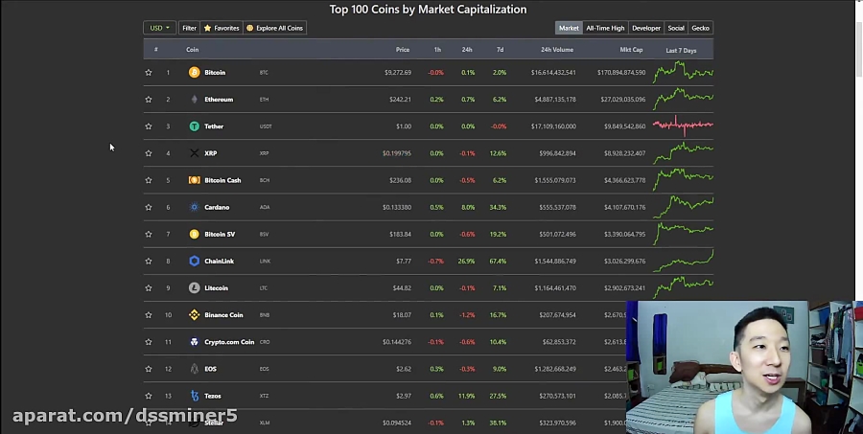
Task: Click the Bitcoin SV logo icon
Action: [x=195, y=234]
